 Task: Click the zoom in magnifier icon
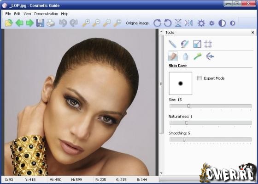click(86, 23)
